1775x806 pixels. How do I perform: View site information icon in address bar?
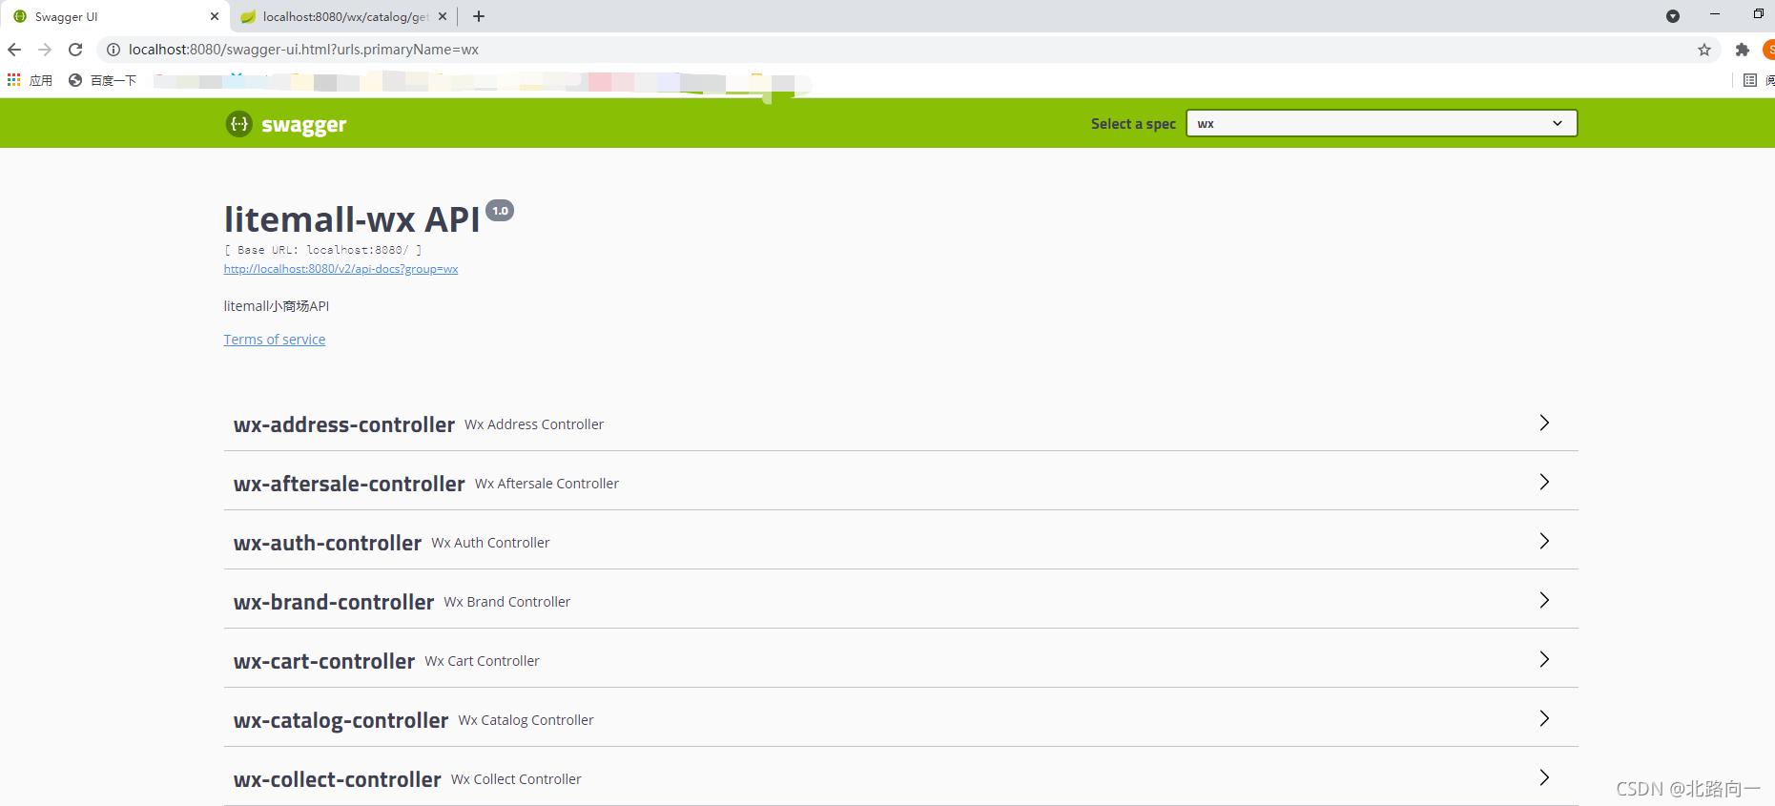coord(114,50)
